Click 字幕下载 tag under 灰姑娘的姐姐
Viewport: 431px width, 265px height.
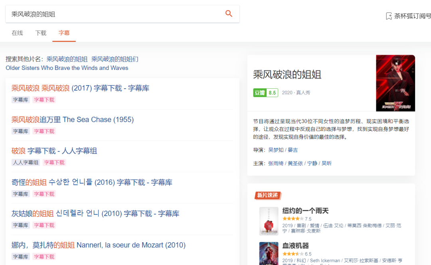pos(44,225)
